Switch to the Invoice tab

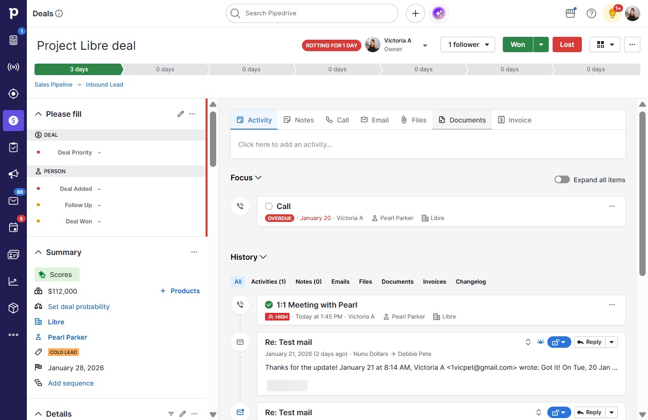point(514,120)
